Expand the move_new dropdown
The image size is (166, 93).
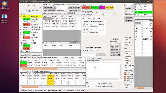[x=129, y=48]
